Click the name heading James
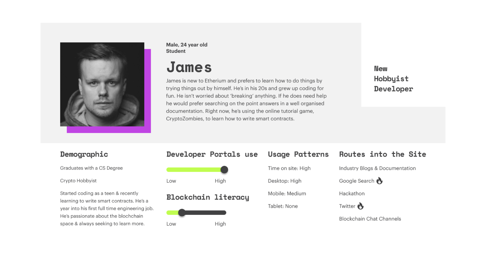This screenshot has width=486, height=273. (189, 67)
